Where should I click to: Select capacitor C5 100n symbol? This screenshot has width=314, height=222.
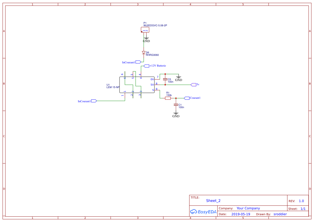(165, 79)
